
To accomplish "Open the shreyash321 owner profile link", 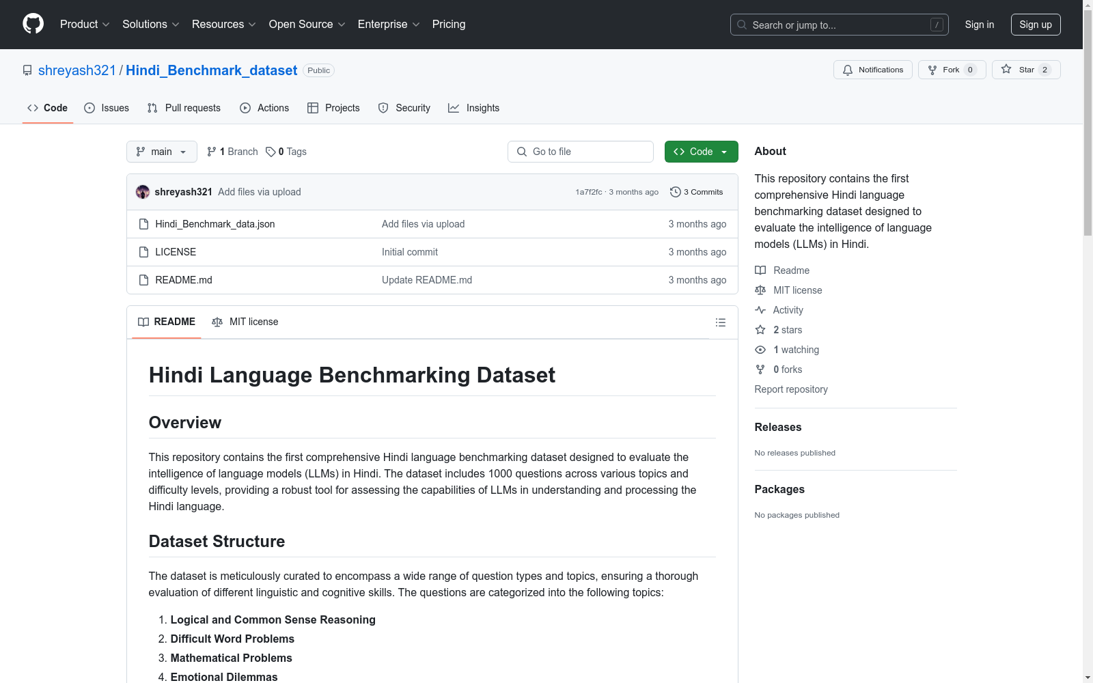I will pos(77,70).
